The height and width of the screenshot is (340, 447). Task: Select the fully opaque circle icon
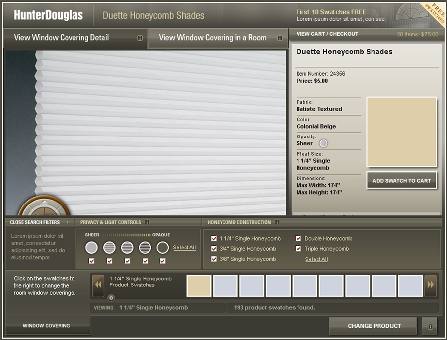163,247
